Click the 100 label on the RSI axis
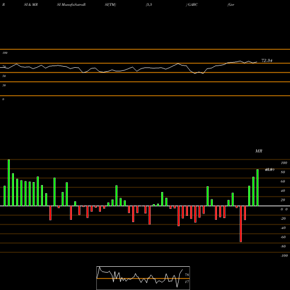 click(5, 53)
